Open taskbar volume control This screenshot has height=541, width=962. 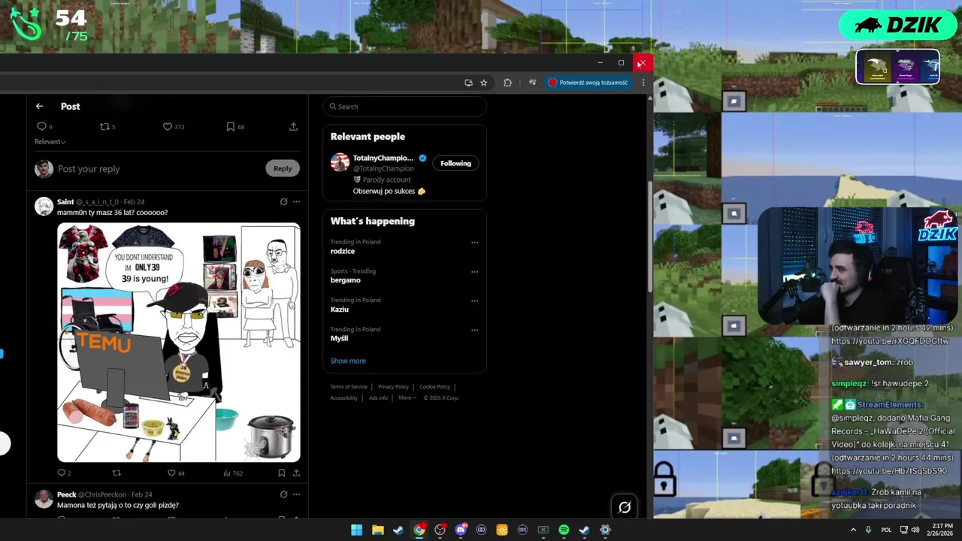(915, 530)
